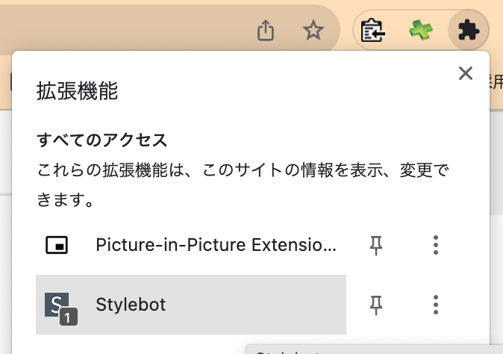Click the すべてのアクセス heading
The height and width of the screenshot is (354, 503).
102,140
